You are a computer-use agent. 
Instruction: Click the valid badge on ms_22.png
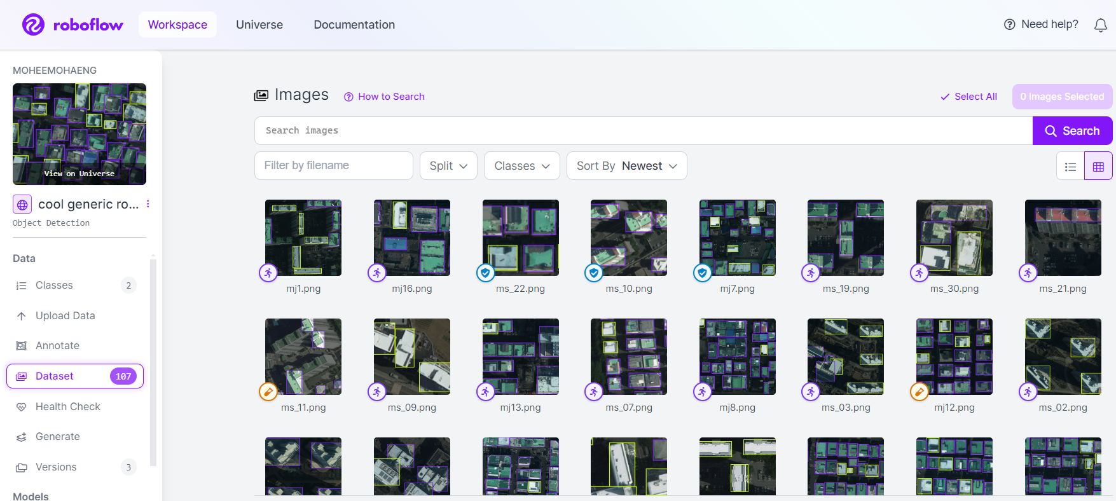tap(486, 273)
